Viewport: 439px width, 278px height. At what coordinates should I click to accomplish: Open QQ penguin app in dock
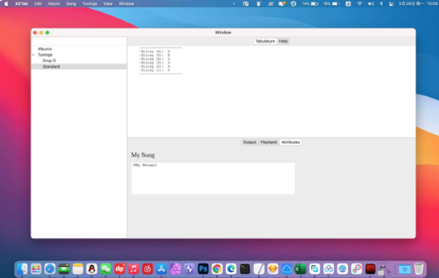click(x=91, y=269)
